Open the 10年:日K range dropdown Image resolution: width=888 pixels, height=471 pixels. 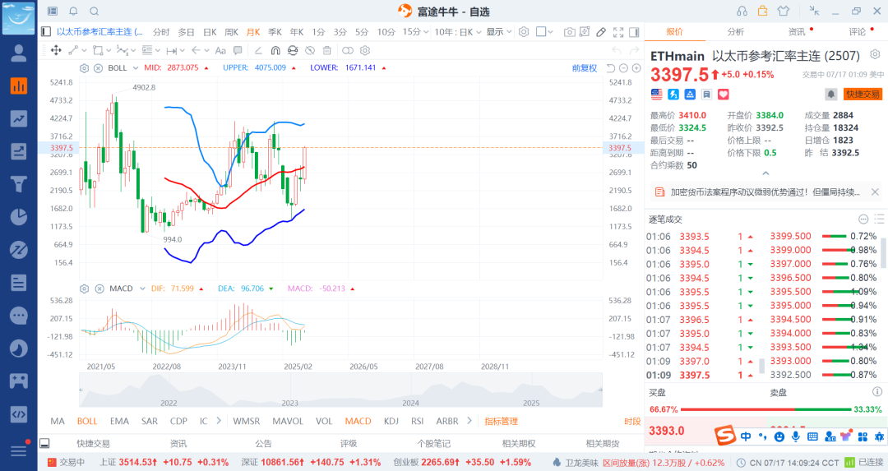pos(458,32)
